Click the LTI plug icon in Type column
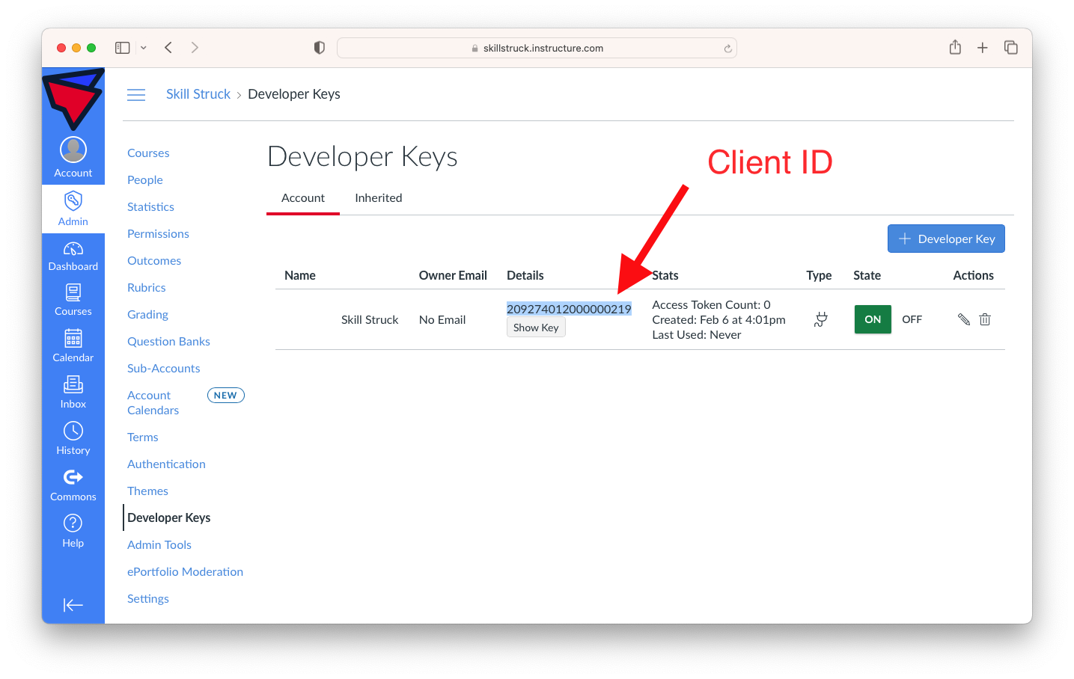This screenshot has width=1074, height=679. click(820, 319)
